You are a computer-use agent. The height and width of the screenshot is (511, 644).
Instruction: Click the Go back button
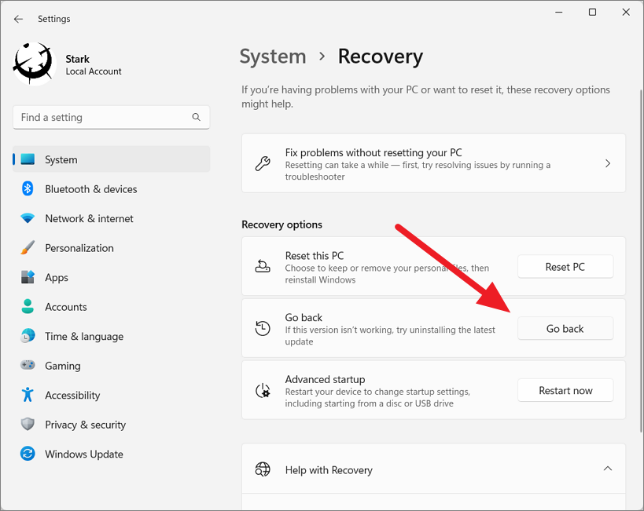pos(565,328)
